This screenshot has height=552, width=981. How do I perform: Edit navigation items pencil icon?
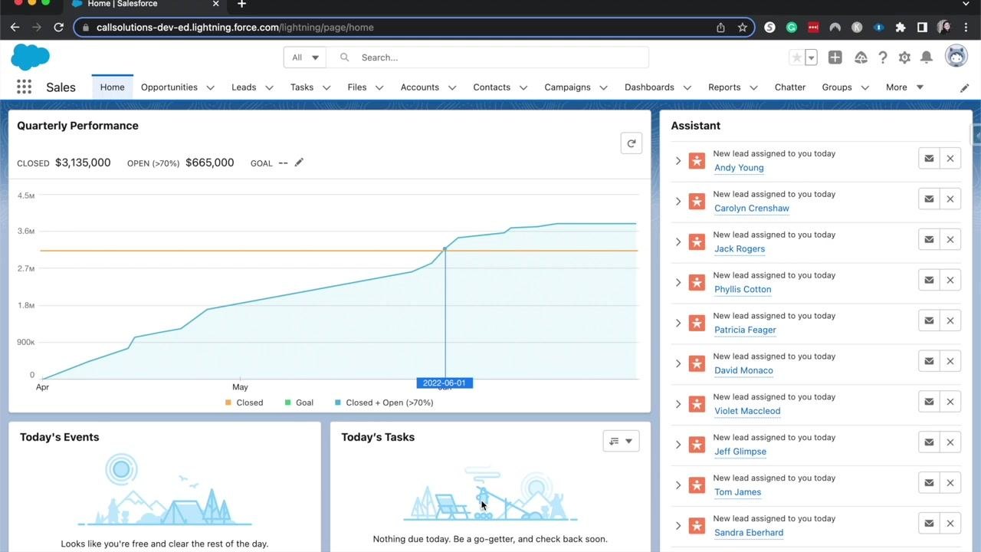click(x=964, y=87)
